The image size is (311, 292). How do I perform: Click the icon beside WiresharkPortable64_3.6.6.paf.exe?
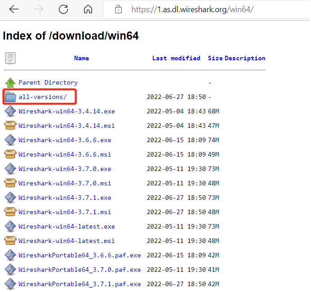(x=10, y=255)
